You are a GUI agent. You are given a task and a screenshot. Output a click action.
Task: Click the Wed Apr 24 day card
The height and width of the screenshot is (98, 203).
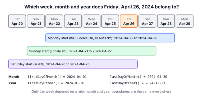[91, 21]
